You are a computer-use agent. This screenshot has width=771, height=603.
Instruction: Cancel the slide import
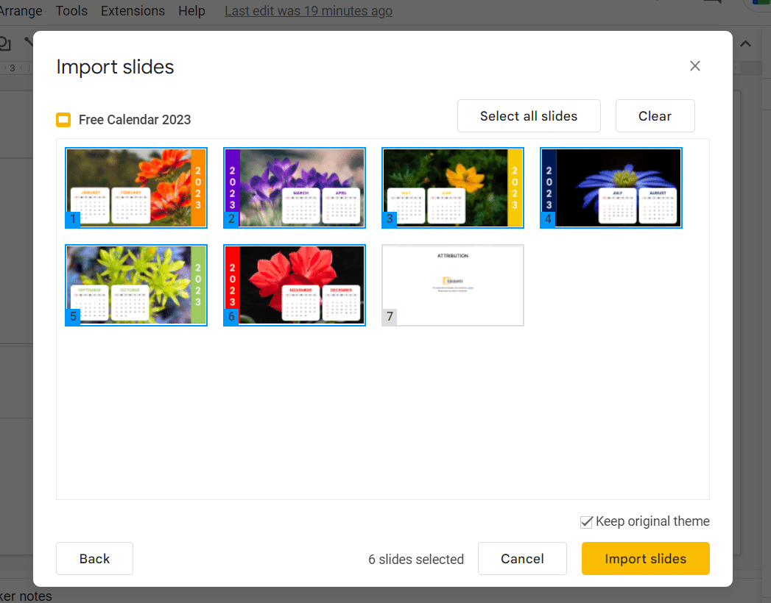(521, 558)
